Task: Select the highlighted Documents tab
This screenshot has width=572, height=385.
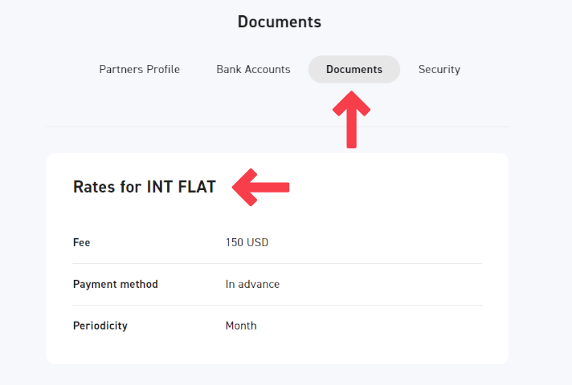Action: [354, 70]
